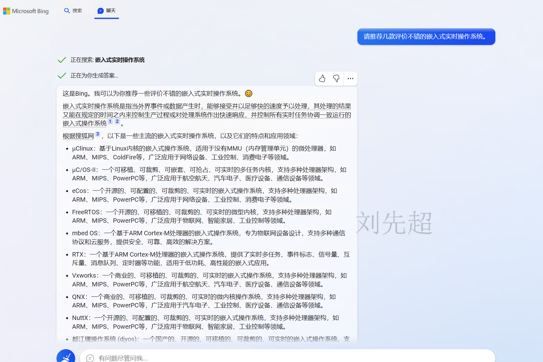Click the QNX list item
The width and height of the screenshot is (543, 362).
click(204, 301)
